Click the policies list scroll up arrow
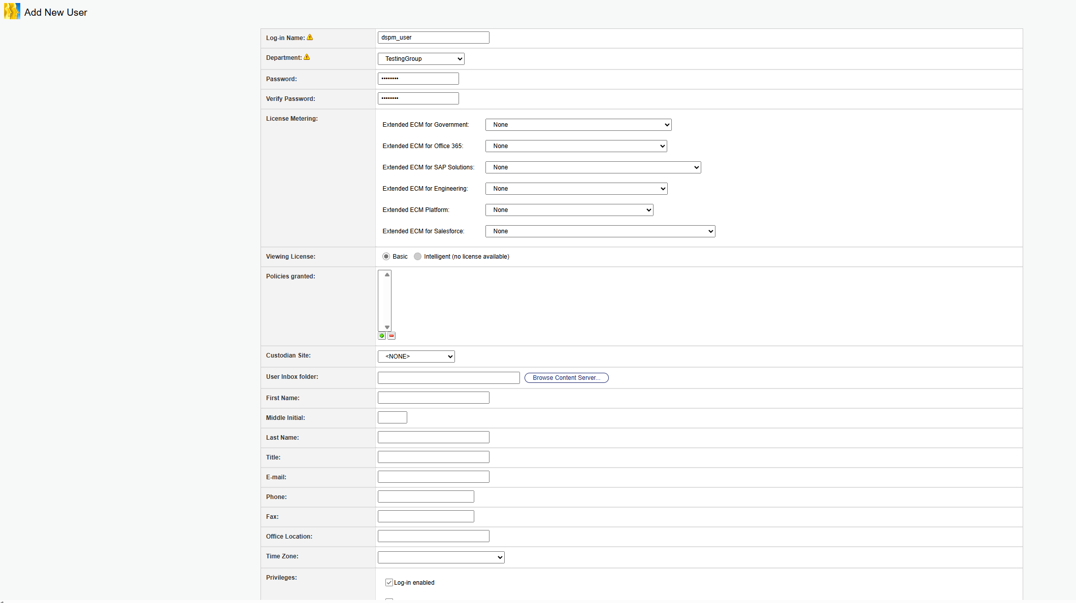 (387, 275)
